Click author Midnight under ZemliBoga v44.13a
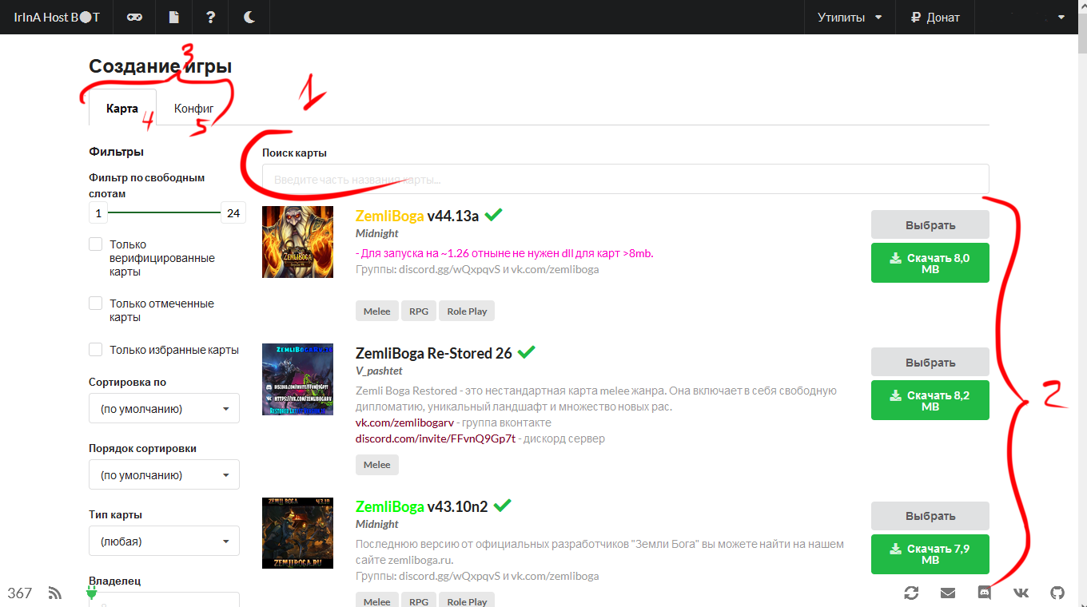 377,233
